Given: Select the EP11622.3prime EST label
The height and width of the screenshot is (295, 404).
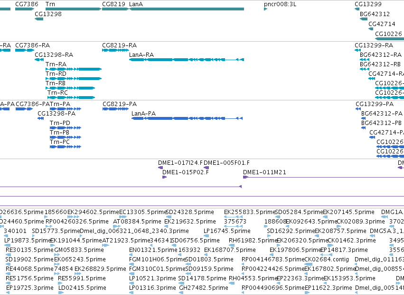Looking at the screenshot, I should click(x=329, y=288).
